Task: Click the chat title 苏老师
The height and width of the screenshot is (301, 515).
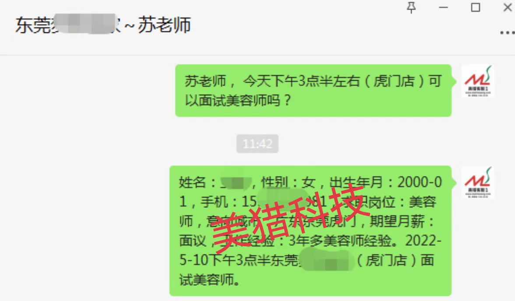Action: point(164,25)
